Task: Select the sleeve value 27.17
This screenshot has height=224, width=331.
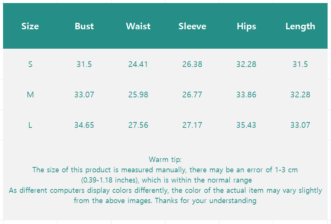Action: [x=192, y=125]
